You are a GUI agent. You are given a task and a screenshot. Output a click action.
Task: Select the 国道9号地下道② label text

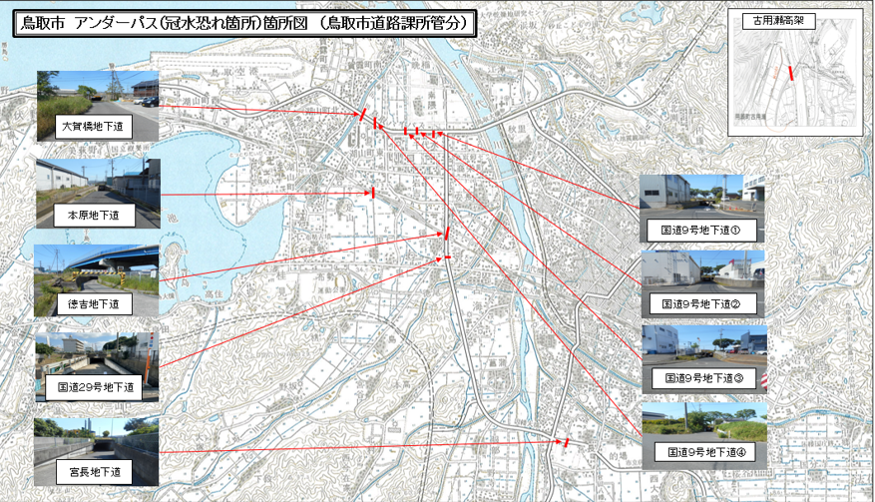pyautogui.click(x=700, y=303)
